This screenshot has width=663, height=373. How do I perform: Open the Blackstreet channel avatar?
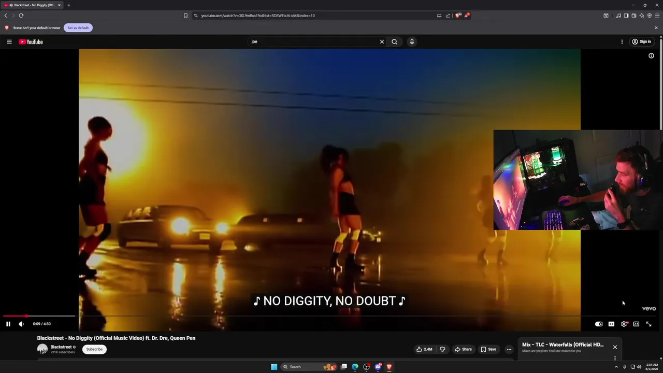[42, 349]
